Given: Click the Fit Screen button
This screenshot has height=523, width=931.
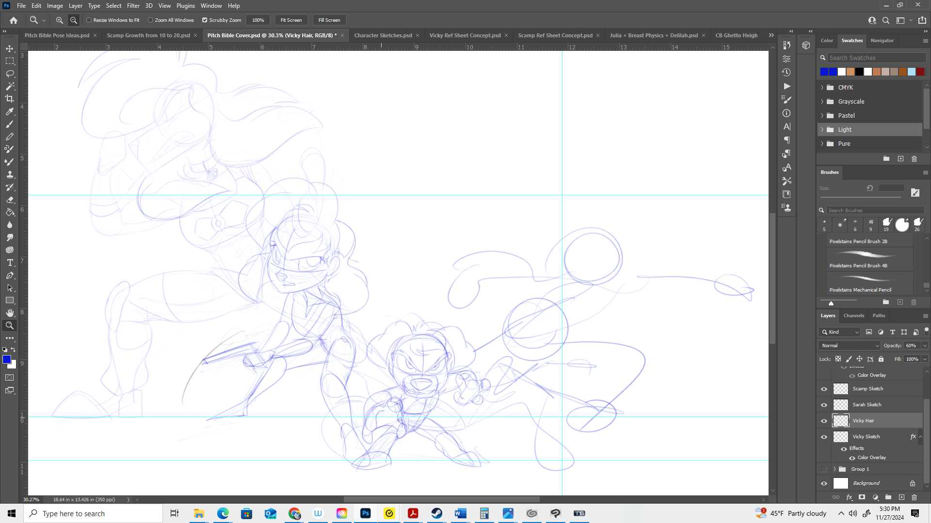Looking at the screenshot, I should (291, 20).
